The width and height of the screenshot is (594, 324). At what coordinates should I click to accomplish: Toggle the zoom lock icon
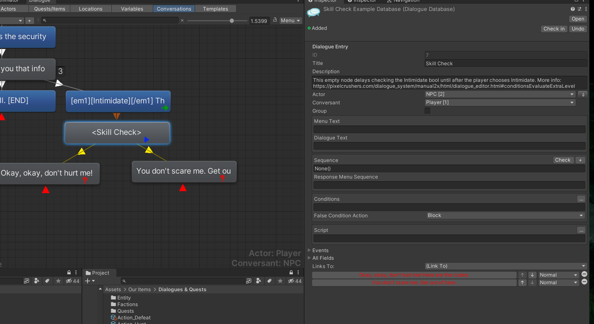pos(275,20)
